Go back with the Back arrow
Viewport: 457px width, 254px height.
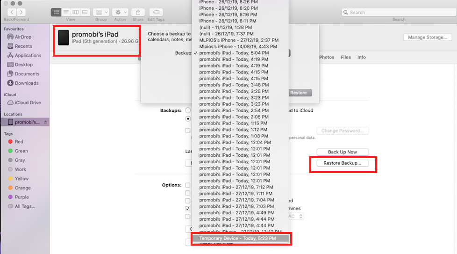click(x=12, y=12)
